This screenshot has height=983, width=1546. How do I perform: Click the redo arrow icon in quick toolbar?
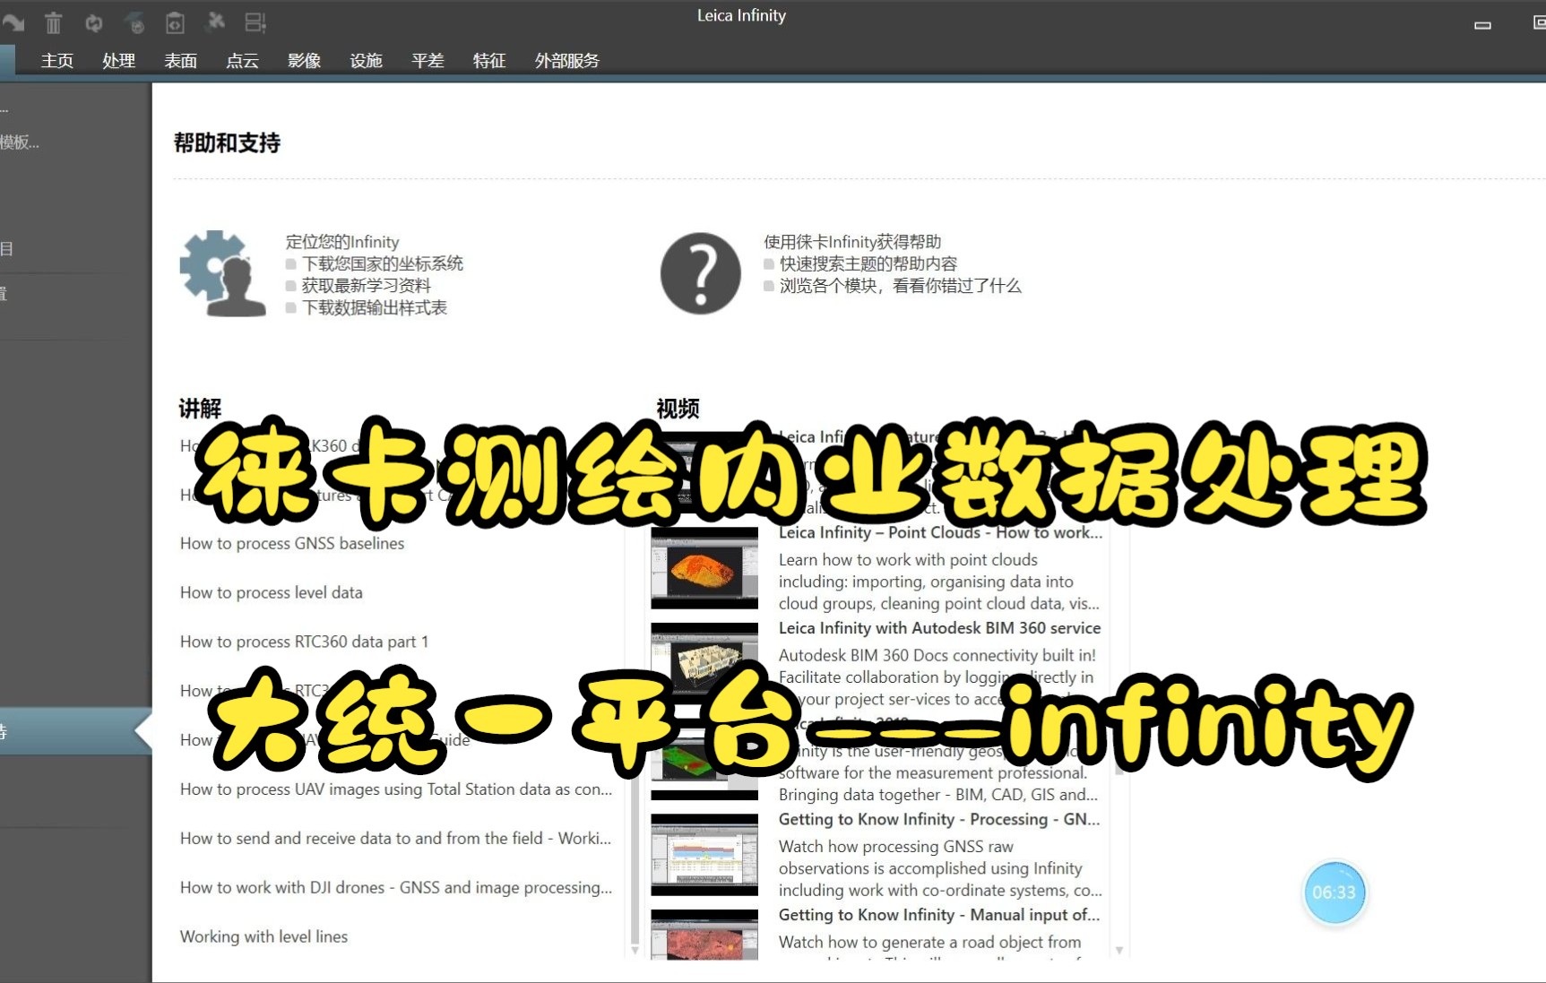tap(13, 22)
